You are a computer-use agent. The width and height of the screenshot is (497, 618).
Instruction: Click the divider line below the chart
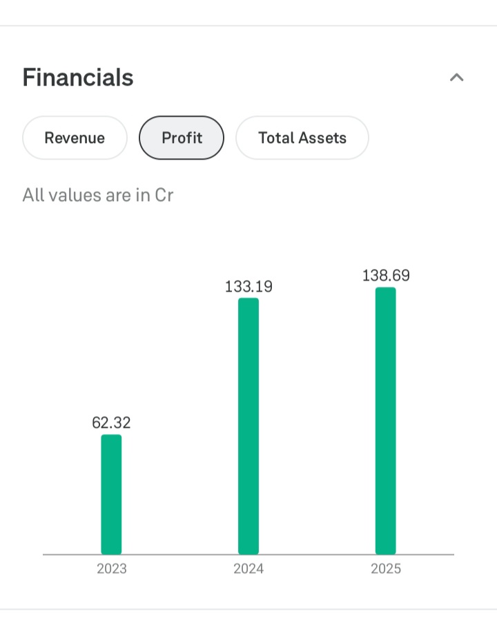(x=248, y=610)
